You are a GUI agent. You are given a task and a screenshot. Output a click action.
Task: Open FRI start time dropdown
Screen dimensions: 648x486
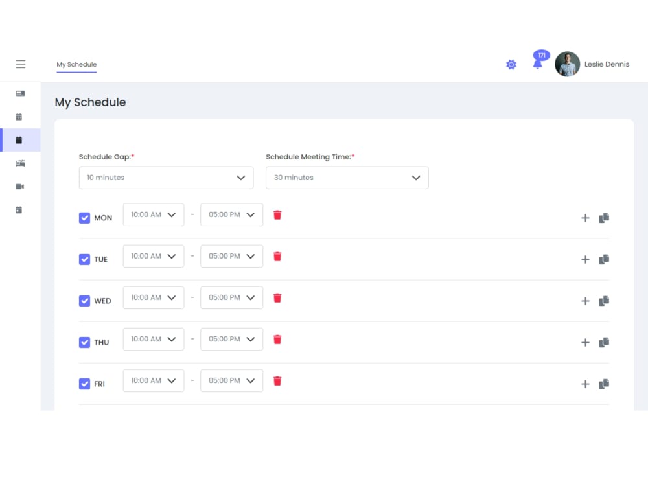click(154, 380)
